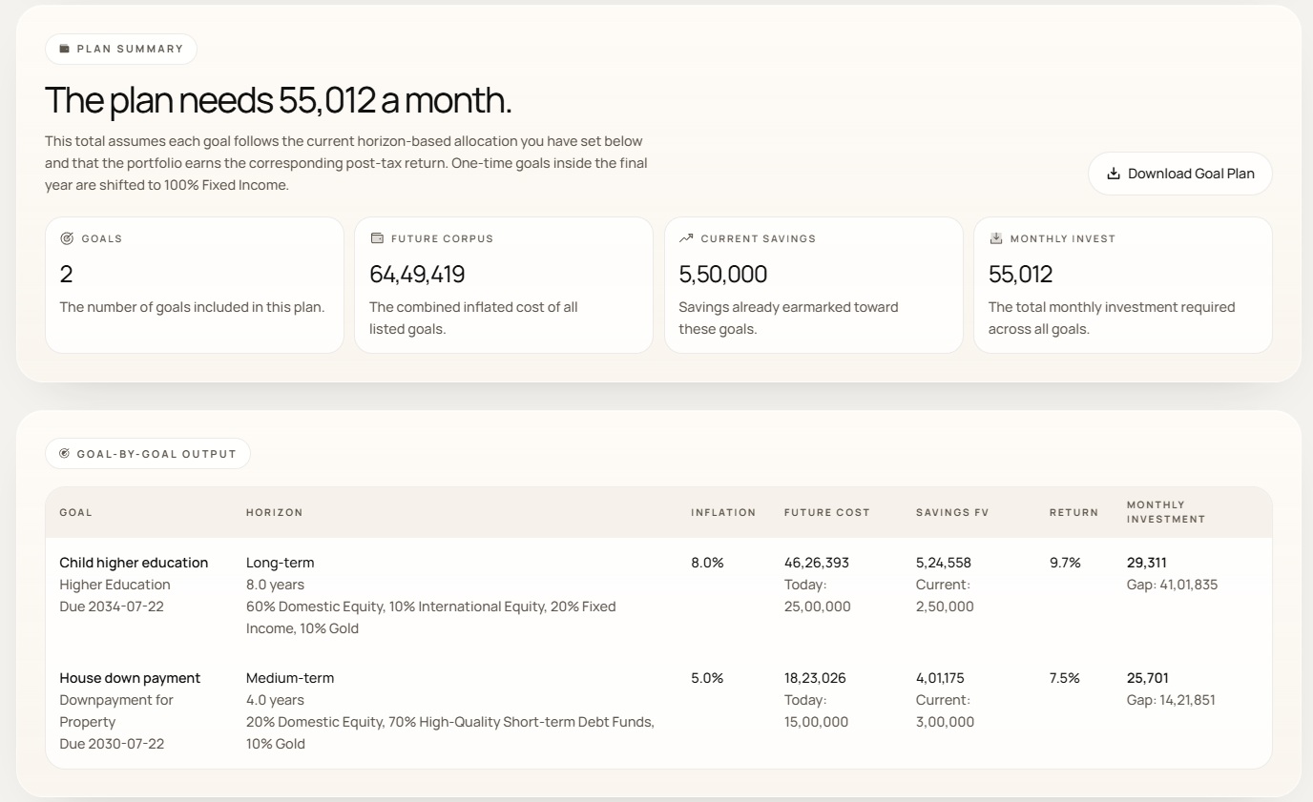
Task: Click the Downpayment for Property goal type text
Action: 116,711
